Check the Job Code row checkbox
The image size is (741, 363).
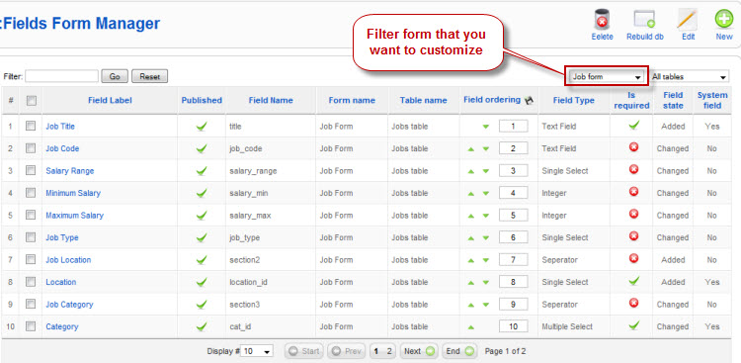[31, 148]
